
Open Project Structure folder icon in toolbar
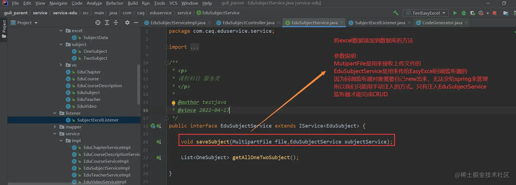click(506, 13)
